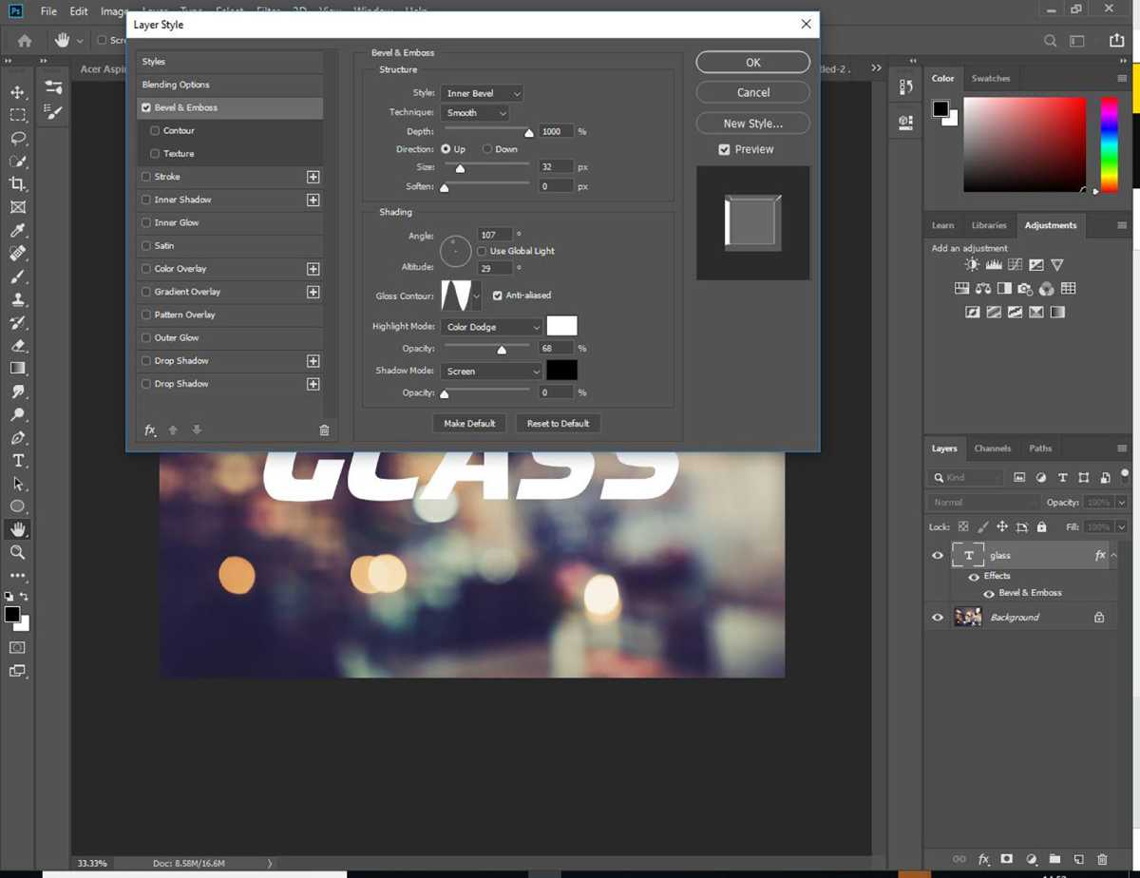
Task: Click the Depth slider handle
Action: pyautogui.click(x=529, y=133)
